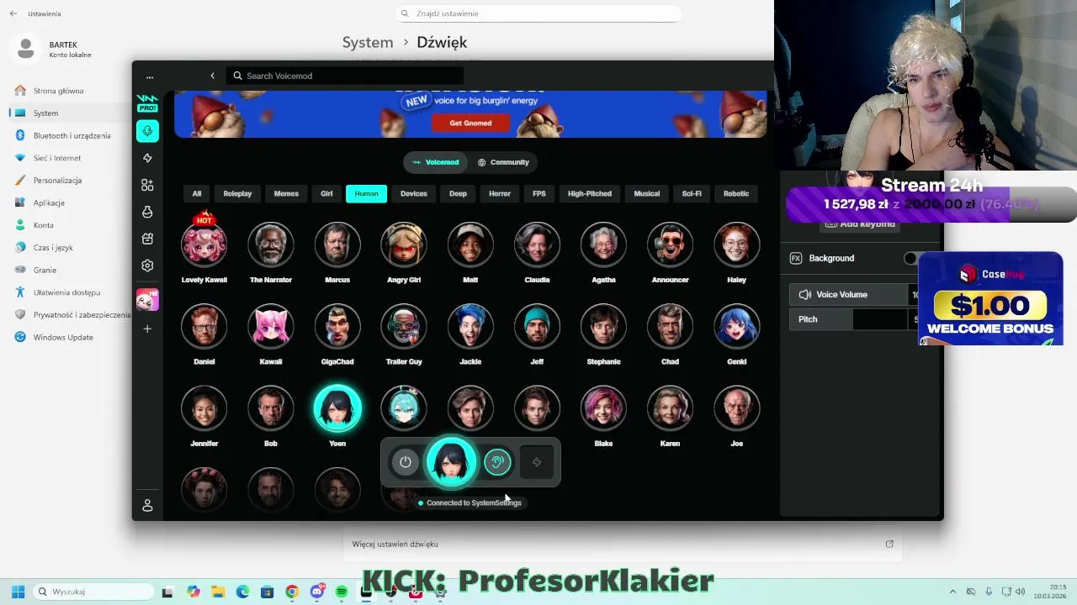Open Spotify from the taskbar

[342, 592]
